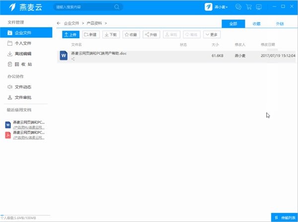Click the 离线 offline toolbar button
Viewport: 298px width, 222px height.
click(x=192, y=35)
